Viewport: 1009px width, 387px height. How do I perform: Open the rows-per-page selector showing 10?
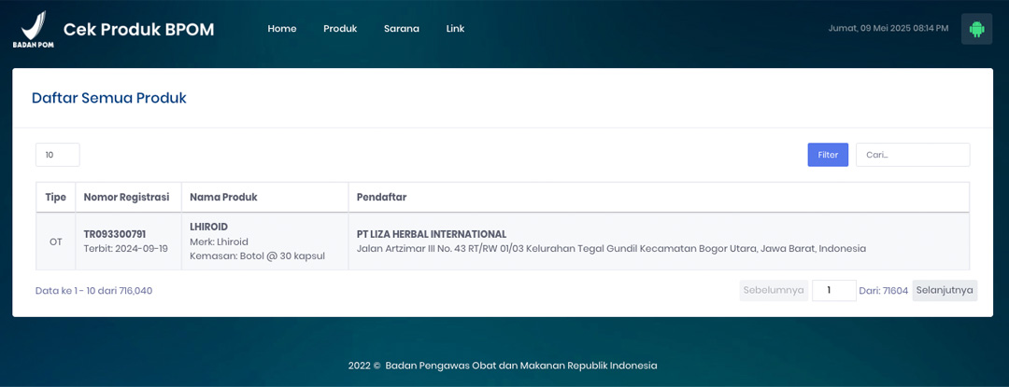[x=57, y=155]
